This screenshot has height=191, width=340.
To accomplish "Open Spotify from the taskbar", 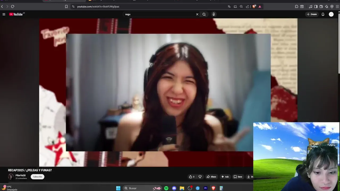I will (166, 188).
